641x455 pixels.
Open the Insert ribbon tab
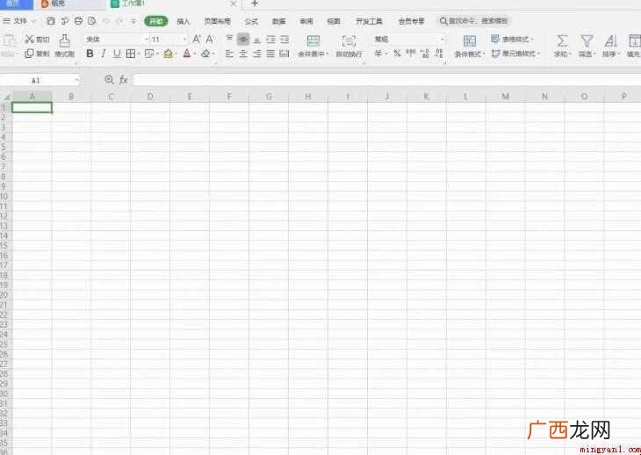click(184, 21)
